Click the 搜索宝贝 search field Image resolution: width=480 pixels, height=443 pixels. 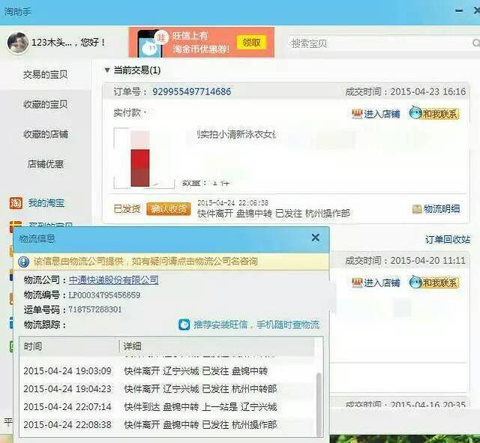(375, 43)
